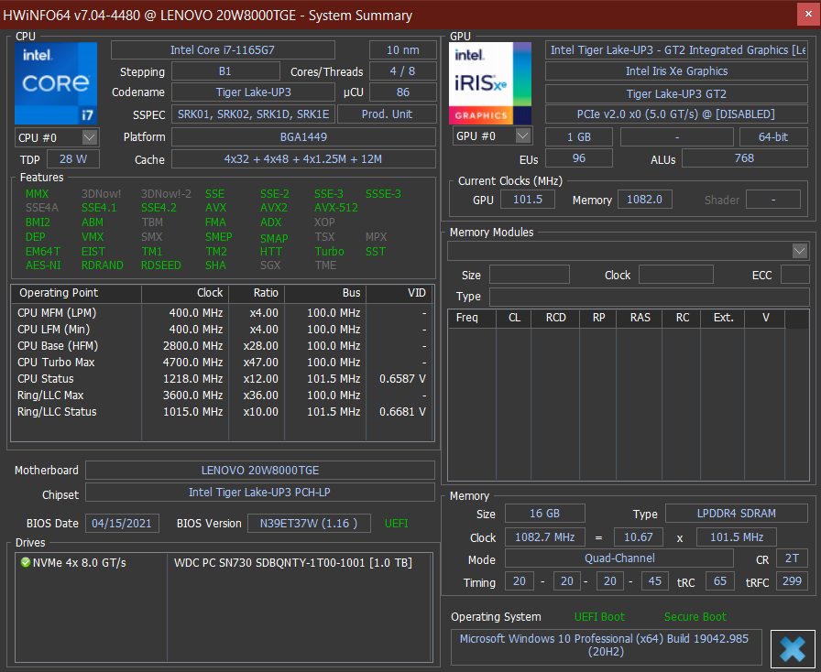The width and height of the screenshot is (821, 672).
Task: Click the Intel Iris Xe Graphics logo
Action: coord(489,82)
